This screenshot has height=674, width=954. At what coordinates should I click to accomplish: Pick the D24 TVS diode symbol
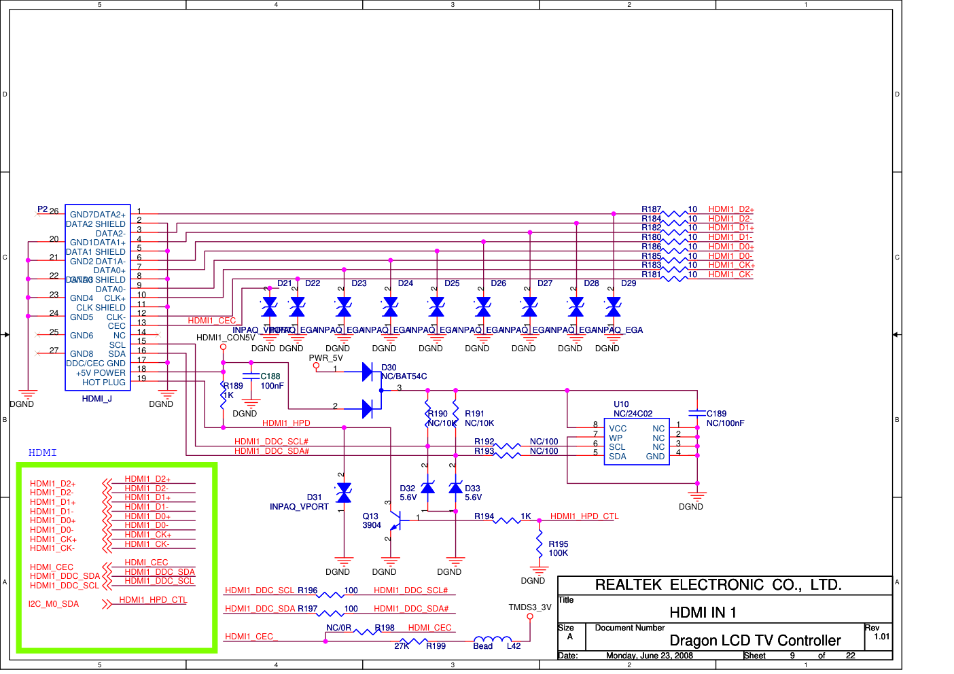tap(390, 308)
